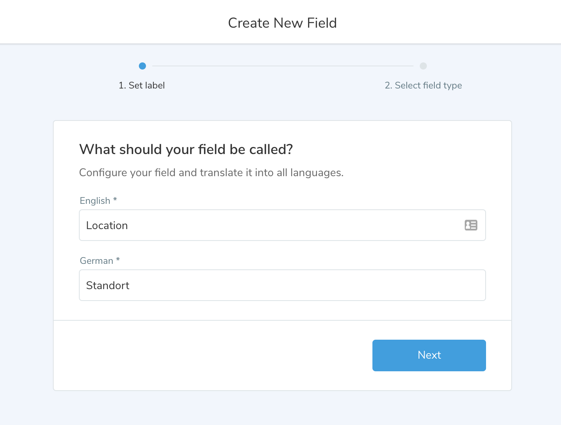Viewport: 561px width, 425px height.
Task: Click the divider line above Next button
Action: [x=282, y=320]
